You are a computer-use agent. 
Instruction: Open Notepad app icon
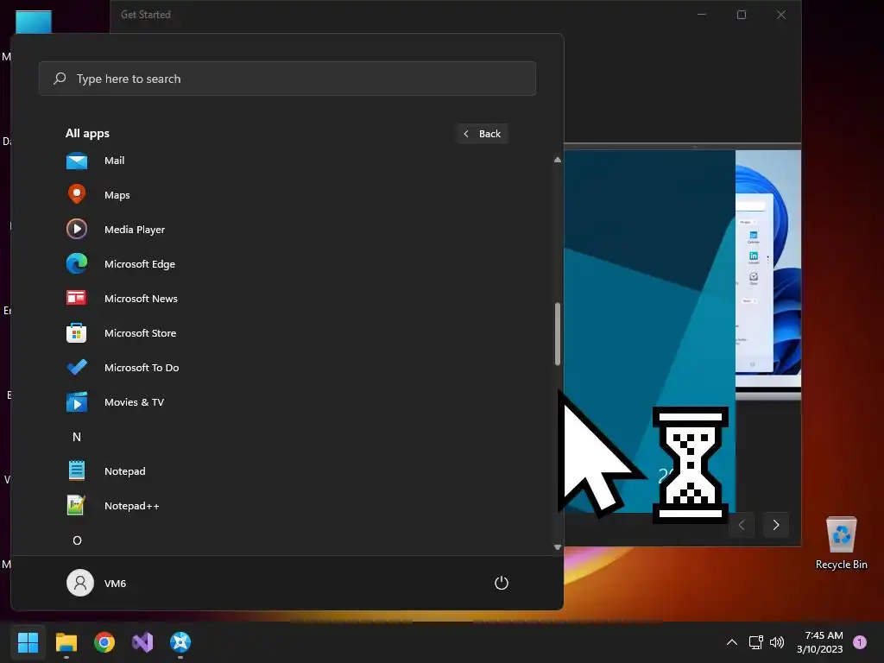[77, 470]
